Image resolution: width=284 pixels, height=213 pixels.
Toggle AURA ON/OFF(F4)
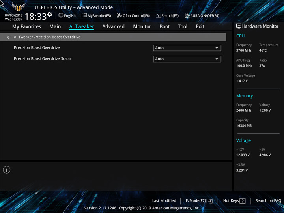coord(202,15)
